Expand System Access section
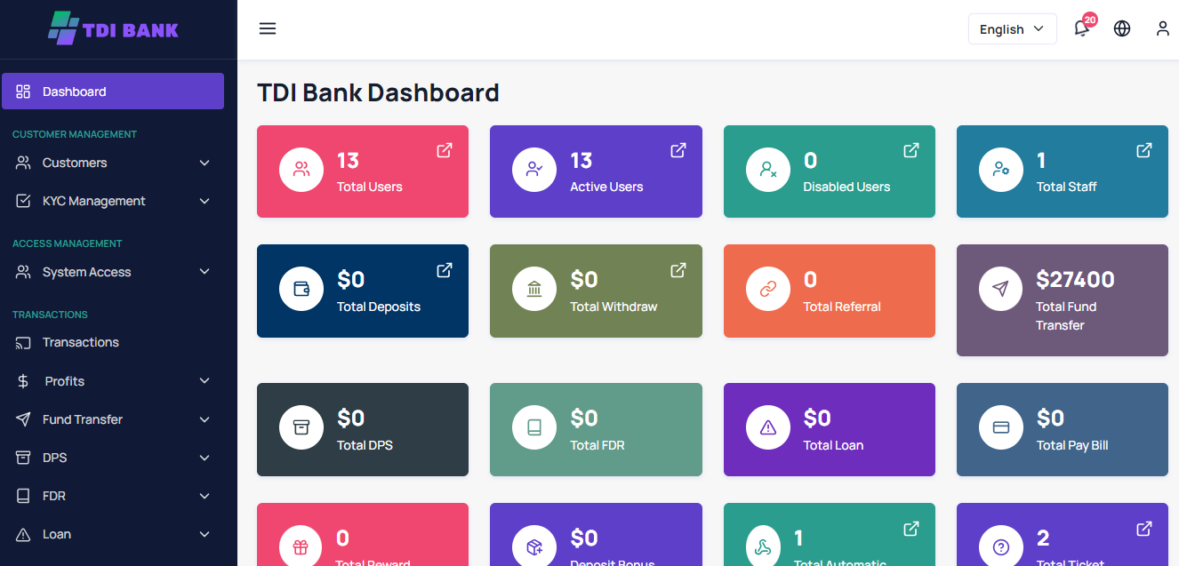This screenshot has height=566, width=1179. (113, 272)
